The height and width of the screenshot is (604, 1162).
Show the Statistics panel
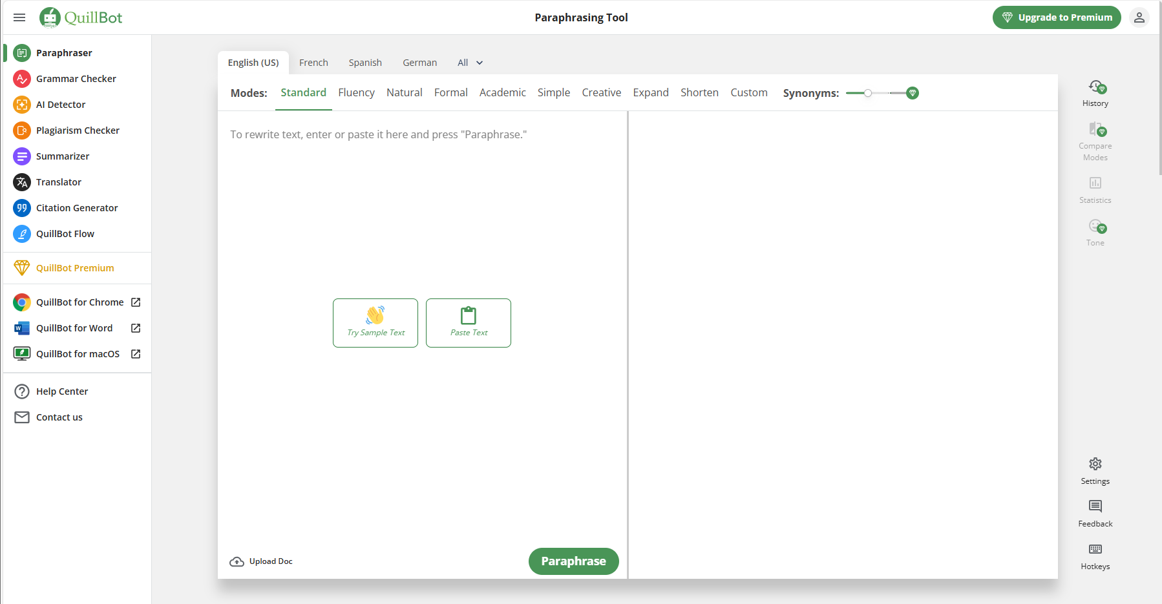(x=1095, y=191)
